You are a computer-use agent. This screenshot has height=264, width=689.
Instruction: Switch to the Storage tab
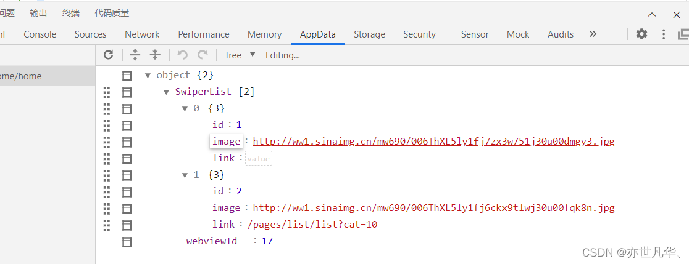[370, 34]
